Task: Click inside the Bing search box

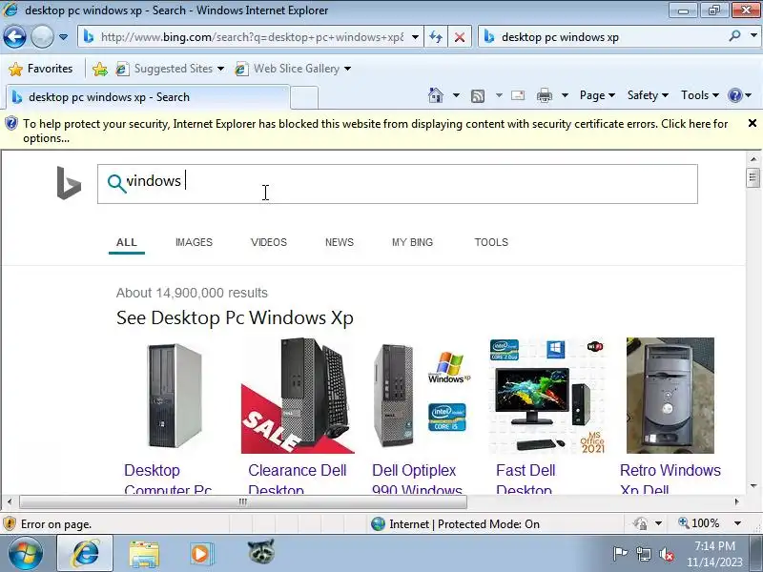Action: pos(397,184)
